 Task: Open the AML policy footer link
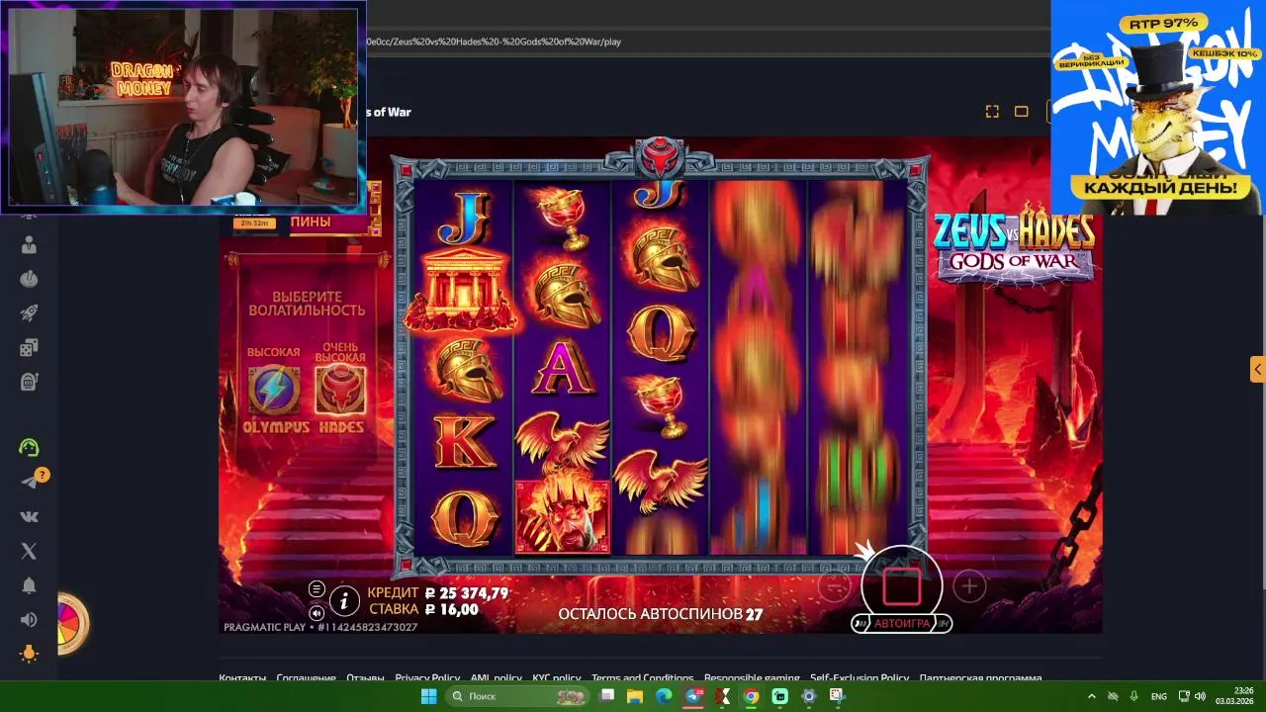[x=496, y=678]
